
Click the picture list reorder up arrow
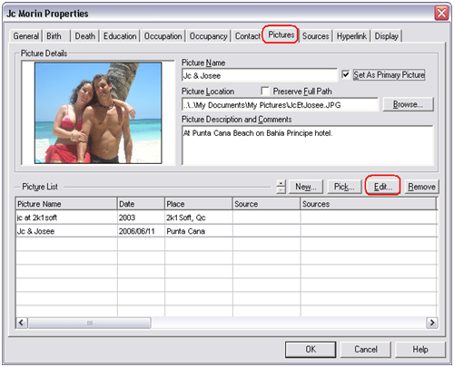[x=281, y=183]
